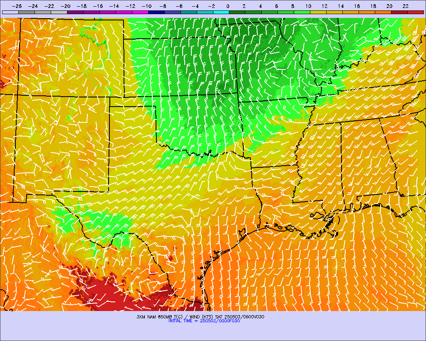This screenshot has height=341, width=426.
Task: Click the '18' temperature scale label
Action: 373,6
